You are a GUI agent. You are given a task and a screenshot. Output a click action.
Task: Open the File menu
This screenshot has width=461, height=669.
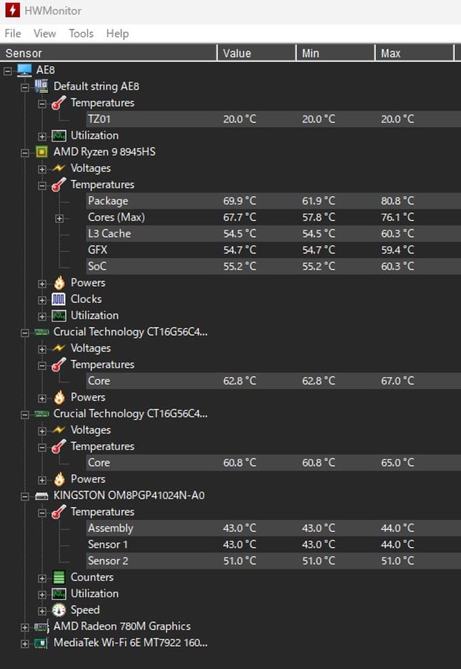coord(13,33)
